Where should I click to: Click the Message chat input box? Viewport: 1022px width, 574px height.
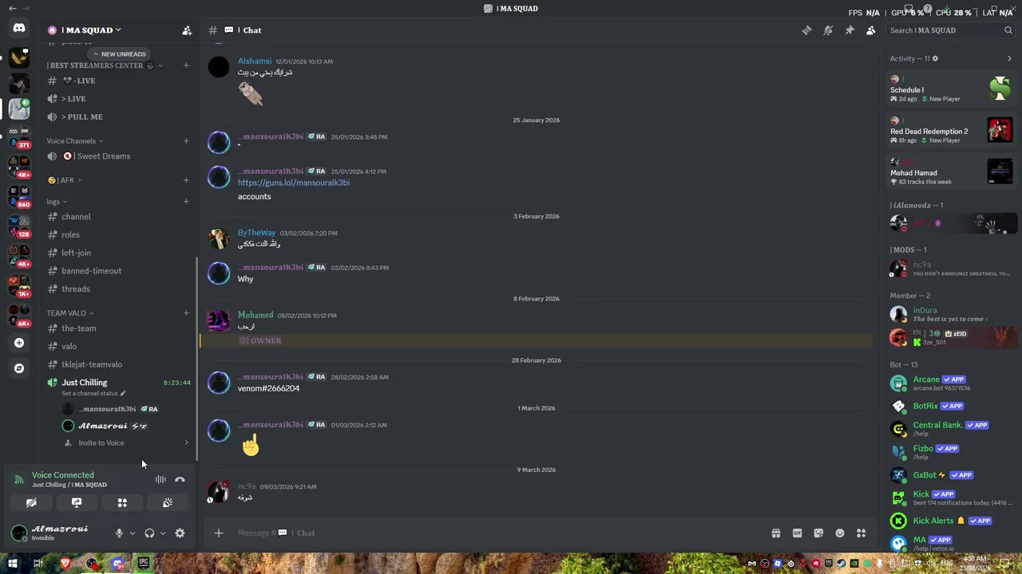pyautogui.click(x=495, y=533)
